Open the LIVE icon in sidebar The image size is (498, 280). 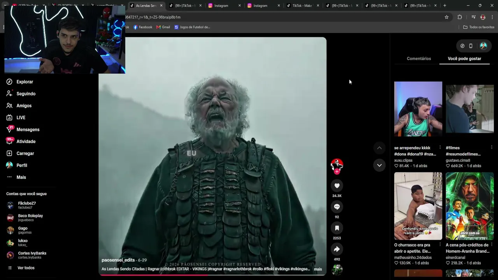pyautogui.click(x=9, y=117)
